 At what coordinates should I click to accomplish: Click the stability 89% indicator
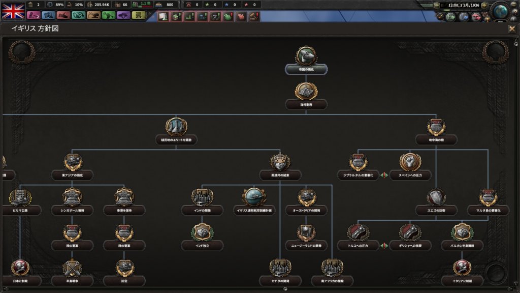(x=55, y=5)
